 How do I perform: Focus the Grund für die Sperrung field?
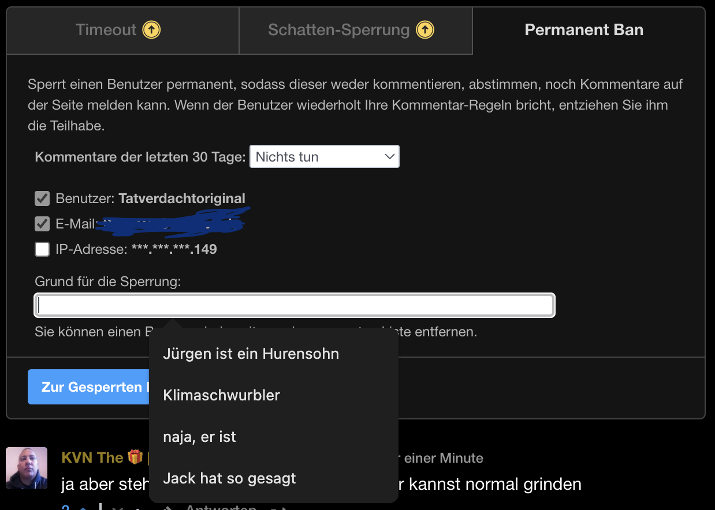coord(295,305)
